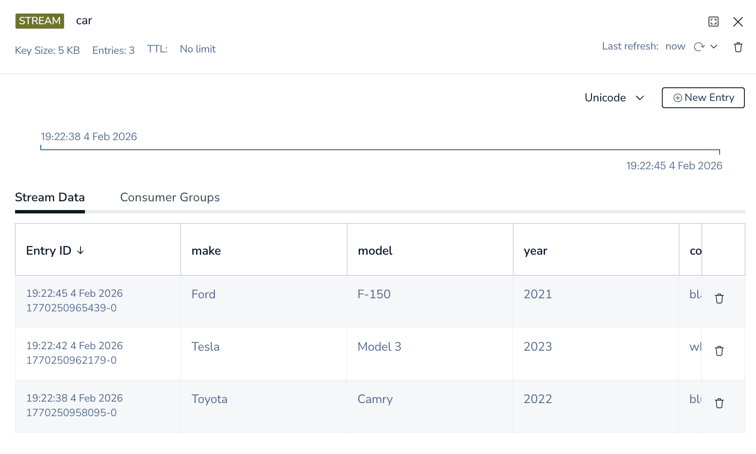Delete the Toyota Camry entry
756x454 pixels.
[719, 403]
